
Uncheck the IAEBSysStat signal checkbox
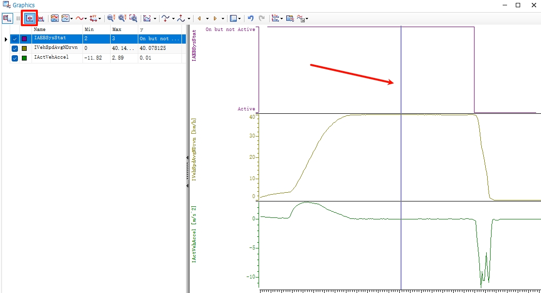(x=15, y=39)
